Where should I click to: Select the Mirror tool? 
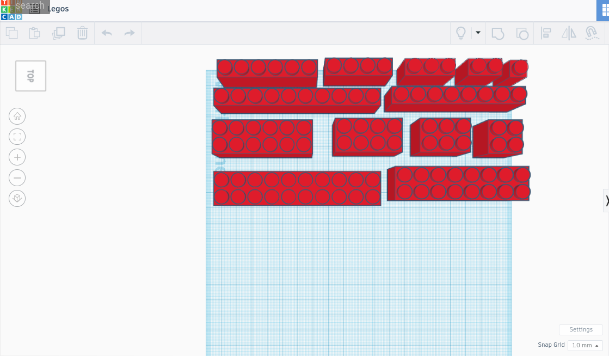569,33
